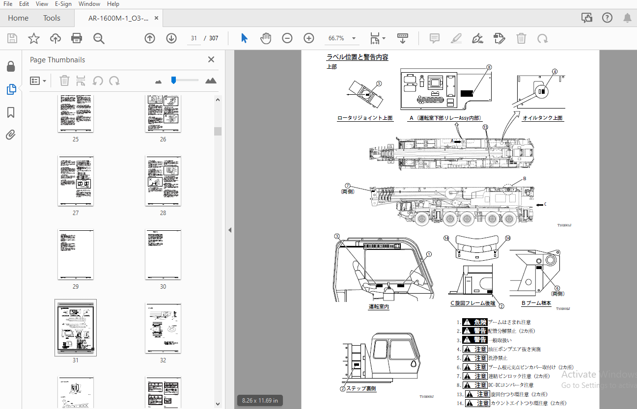Viewport: 637px width, 409px height.
Task: Open the Bookmarks panel icon
Action: 11,112
